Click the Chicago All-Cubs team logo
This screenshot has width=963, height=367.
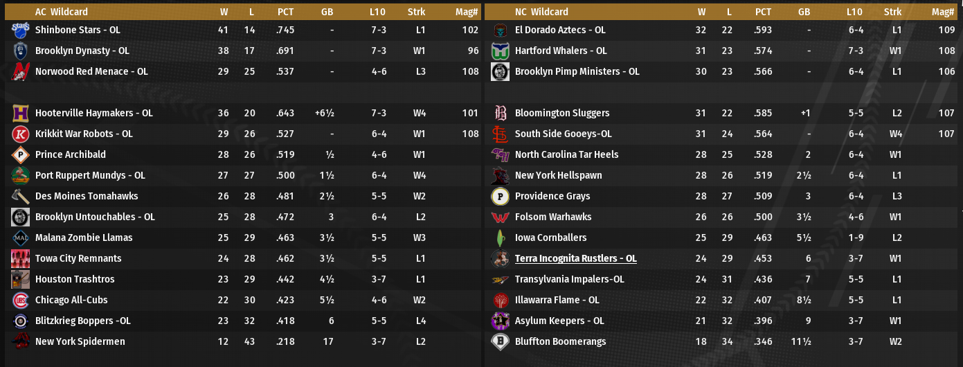(x=20, y=301)
